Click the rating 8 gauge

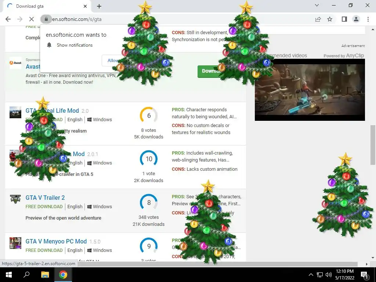[x=149, y=202]
